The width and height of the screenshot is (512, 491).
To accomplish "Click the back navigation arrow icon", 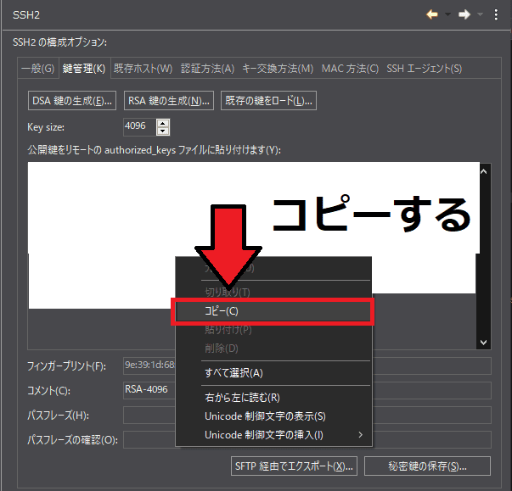I will pos(431,14).
